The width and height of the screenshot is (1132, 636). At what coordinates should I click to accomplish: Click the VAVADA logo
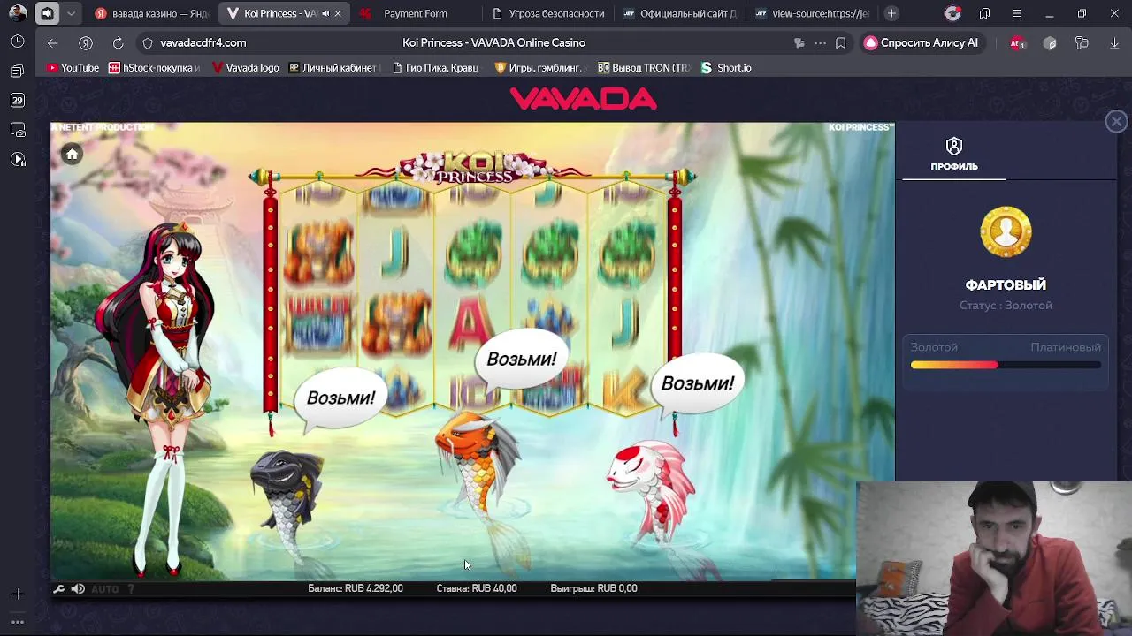[584, 99]
